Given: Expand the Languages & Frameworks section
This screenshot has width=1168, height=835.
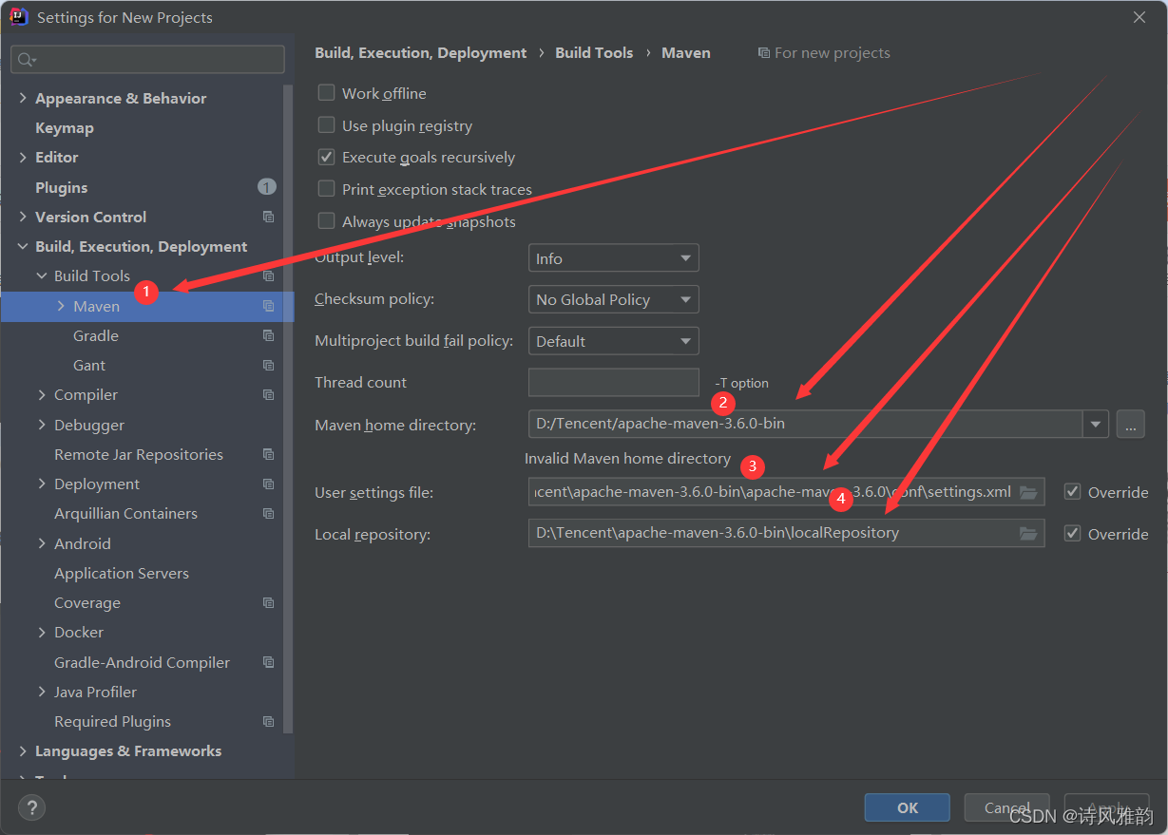Looking at the screenshot, I should [23, 750].
